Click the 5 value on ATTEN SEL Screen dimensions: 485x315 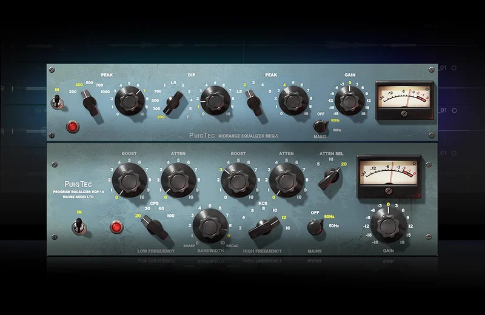[x=318, y=164]
